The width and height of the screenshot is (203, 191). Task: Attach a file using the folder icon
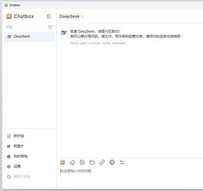point(92,162)
